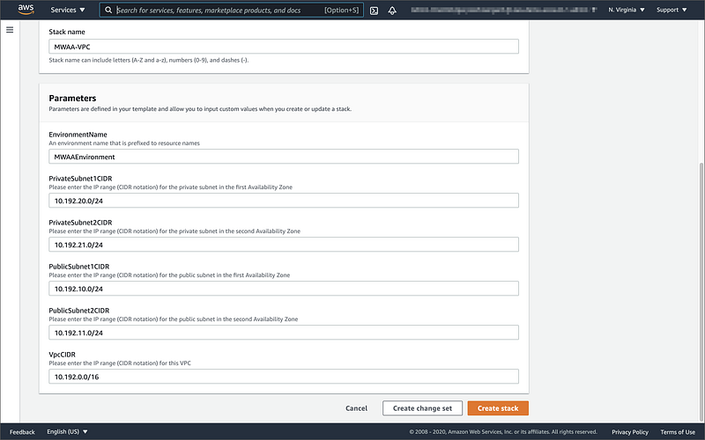Open the AWS home logo
This screenshot has height=440, width=705.
(26, 10)
